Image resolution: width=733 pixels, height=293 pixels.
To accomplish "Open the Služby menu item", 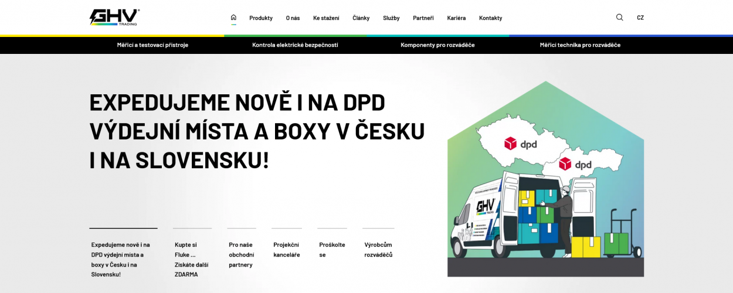I will click(391, 18).
